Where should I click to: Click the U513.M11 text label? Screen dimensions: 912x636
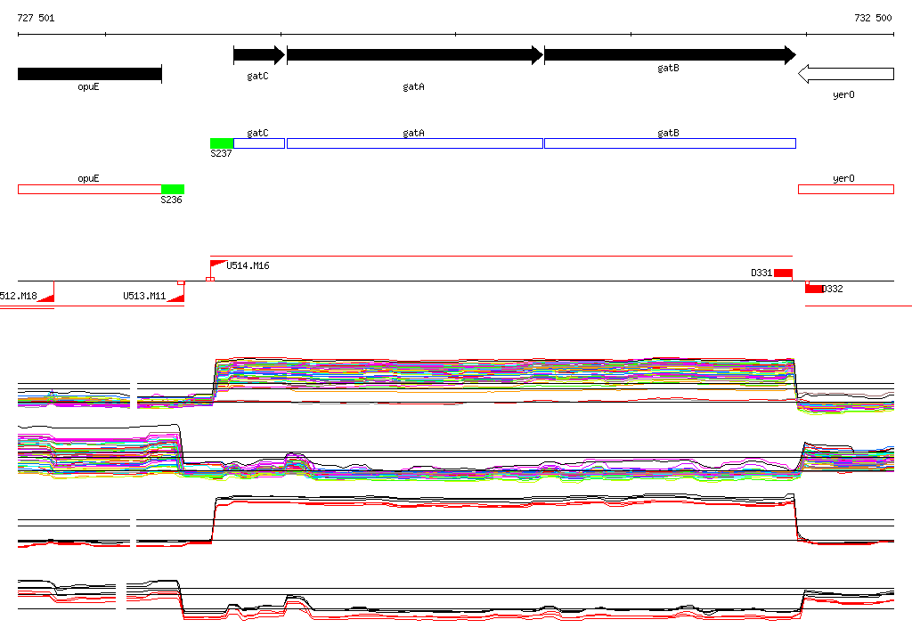pyautogui.click(x=144, y=297)
